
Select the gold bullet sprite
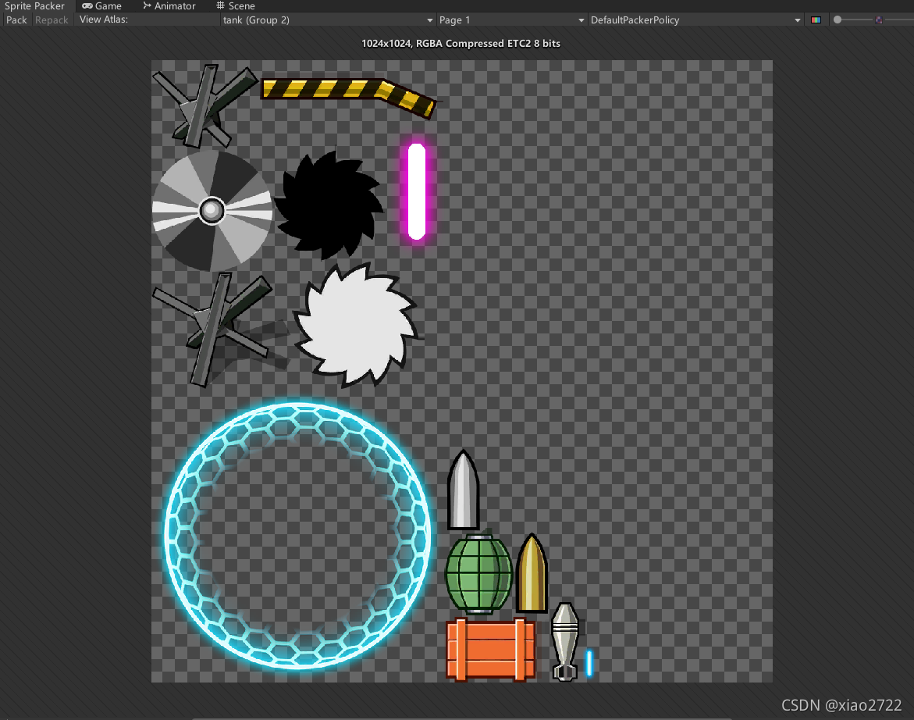tap(532, 573)
